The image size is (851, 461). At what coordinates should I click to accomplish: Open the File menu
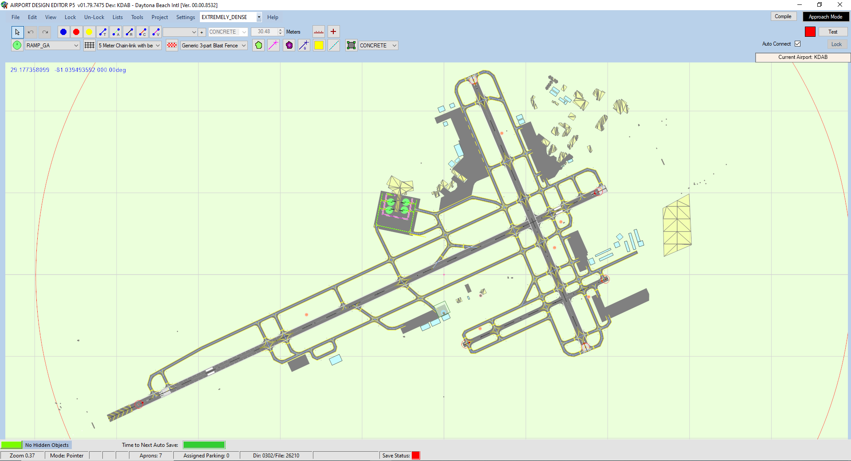coord(16,17)
